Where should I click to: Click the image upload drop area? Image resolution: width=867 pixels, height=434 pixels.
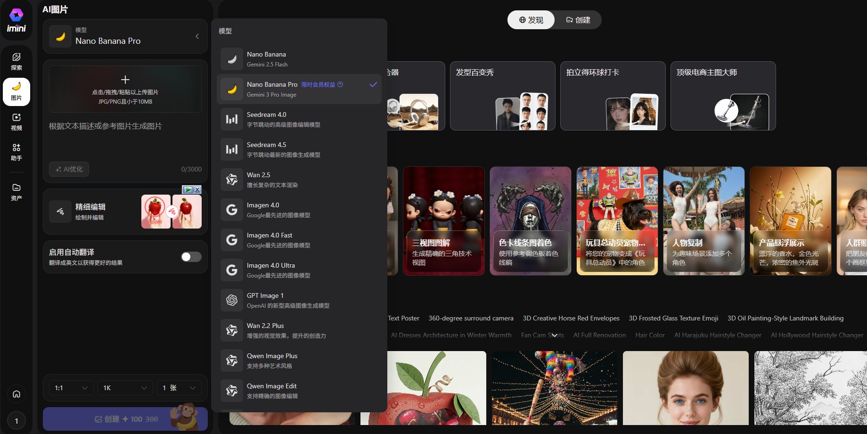[125, 89]
